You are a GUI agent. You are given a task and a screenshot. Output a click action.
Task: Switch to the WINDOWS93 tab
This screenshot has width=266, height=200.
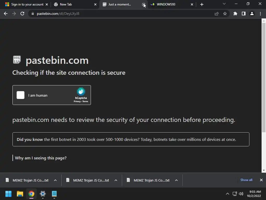(172, 4)
